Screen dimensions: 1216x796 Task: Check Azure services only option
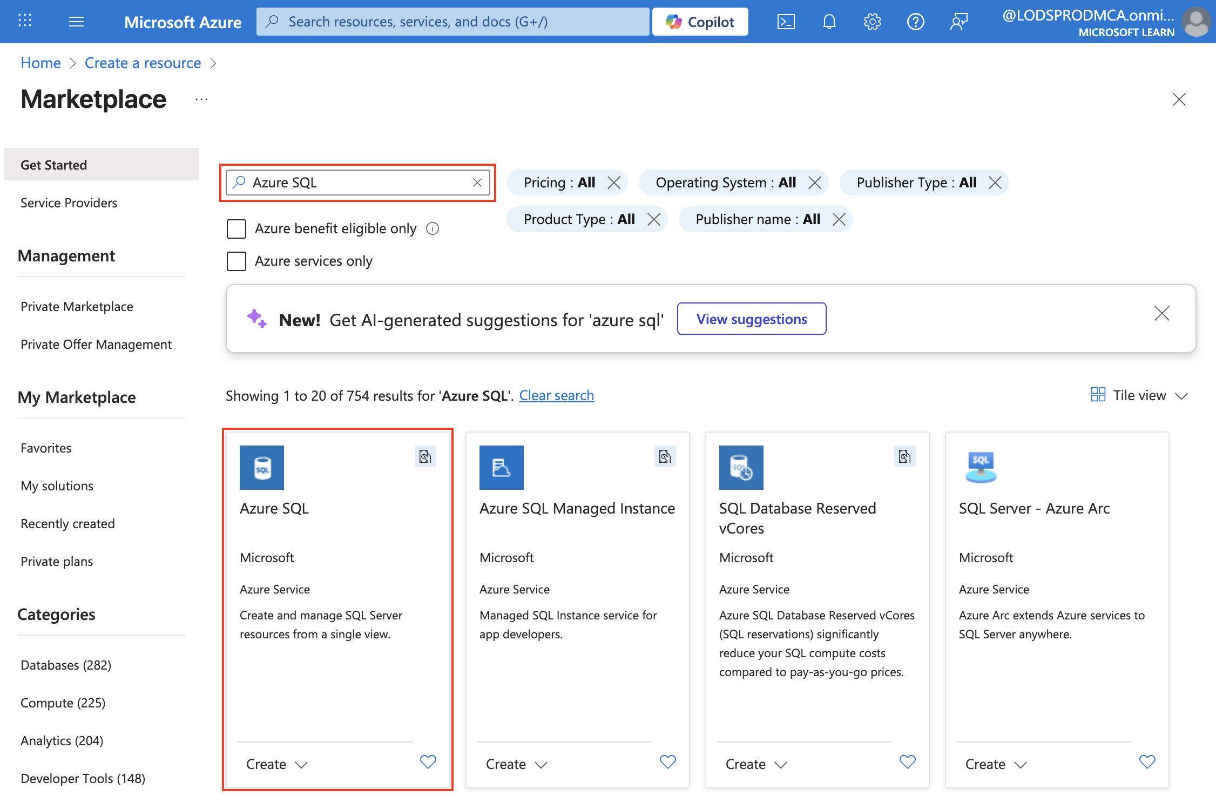coord(237,261)
